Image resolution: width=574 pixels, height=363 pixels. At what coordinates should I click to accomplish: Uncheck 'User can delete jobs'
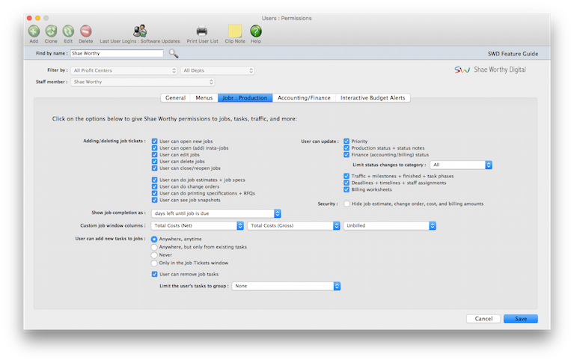[155, 162]
